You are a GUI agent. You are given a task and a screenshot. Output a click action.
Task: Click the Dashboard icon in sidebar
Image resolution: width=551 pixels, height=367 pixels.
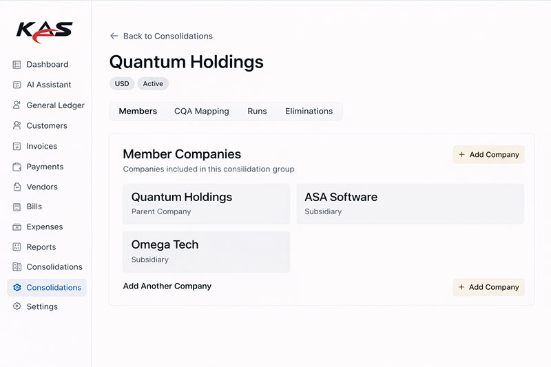point(17,65)
